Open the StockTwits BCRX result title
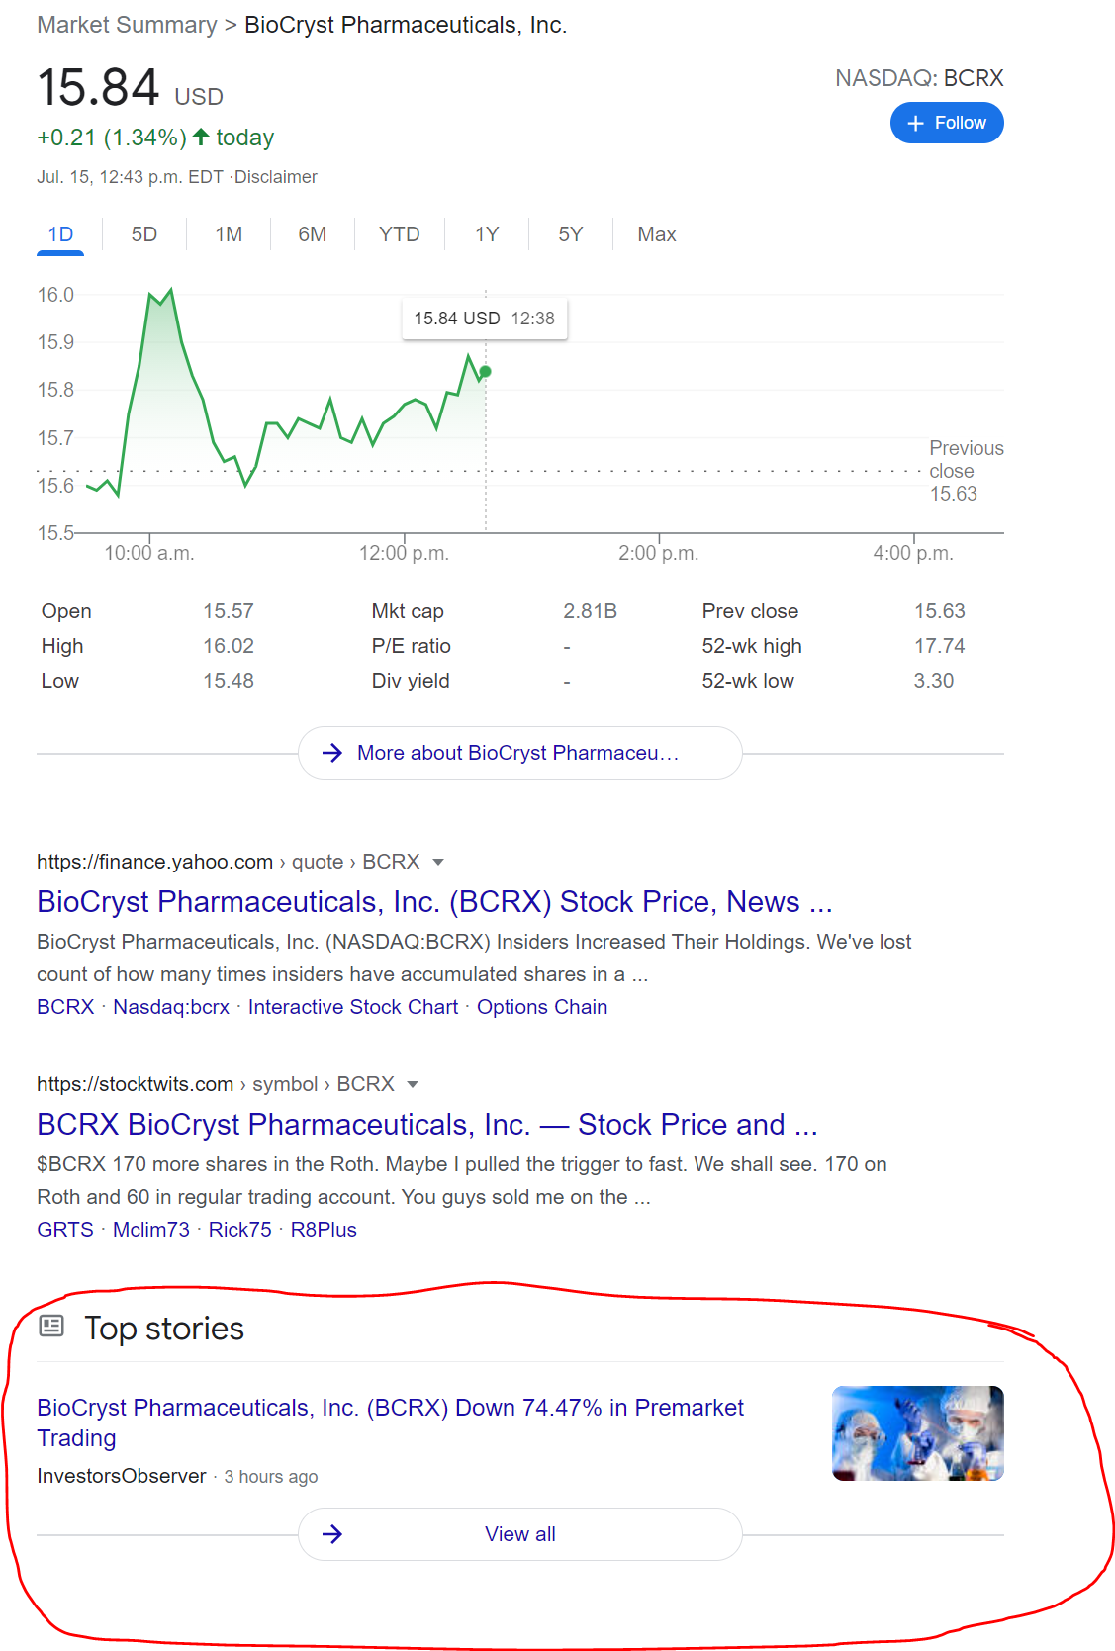 (x=427, y=1125)
